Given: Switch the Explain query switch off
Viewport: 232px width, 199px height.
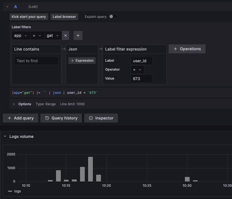Looking at the screenshot, I should coord(113,16).
